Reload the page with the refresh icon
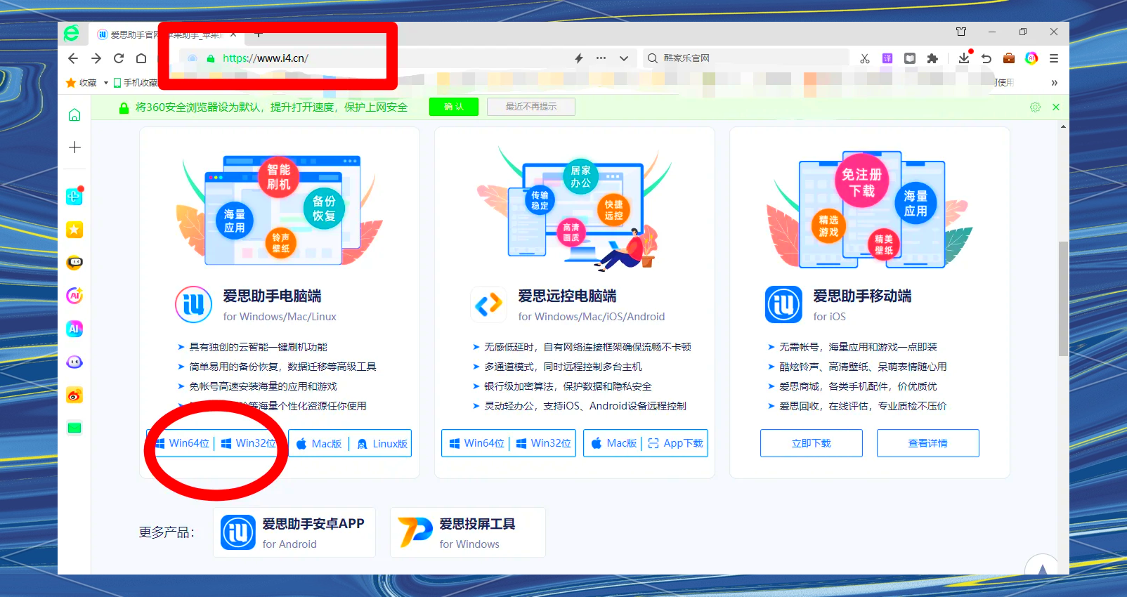The height and width of the screenshot is (597, 1127). pos(119,58)
